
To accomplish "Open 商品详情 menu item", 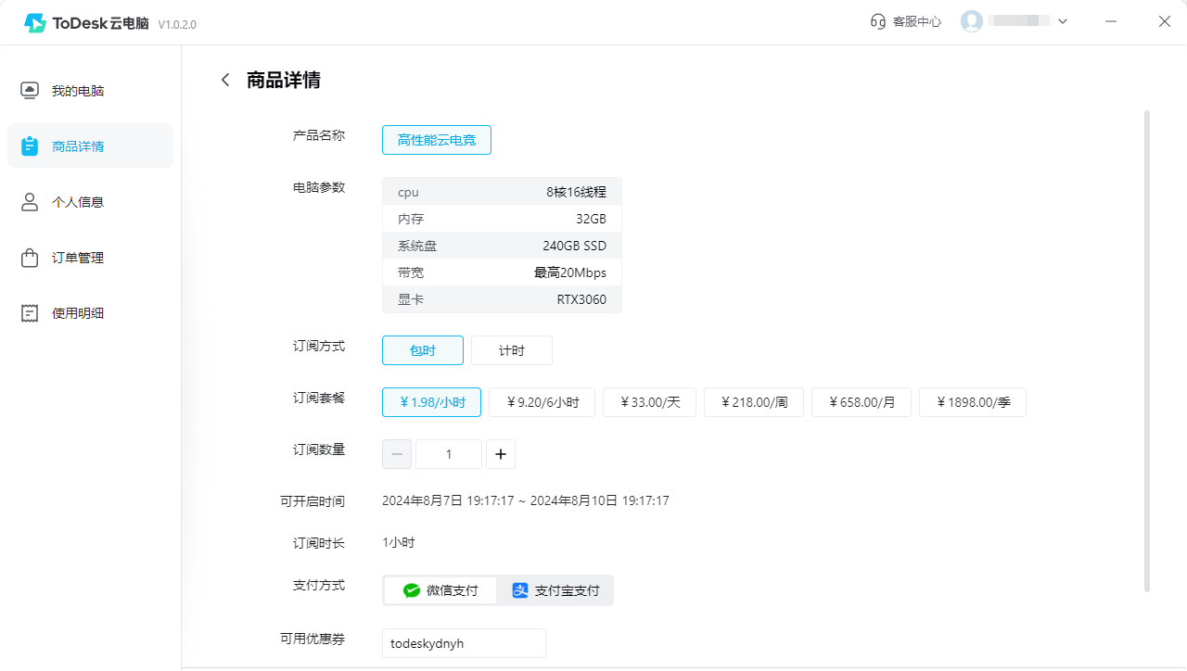I will point(90,146).
